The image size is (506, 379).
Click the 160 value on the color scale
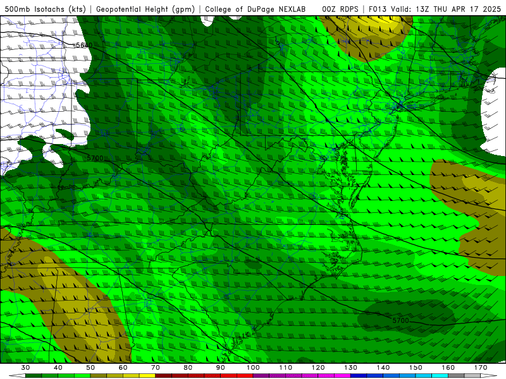tap(448, 368)
